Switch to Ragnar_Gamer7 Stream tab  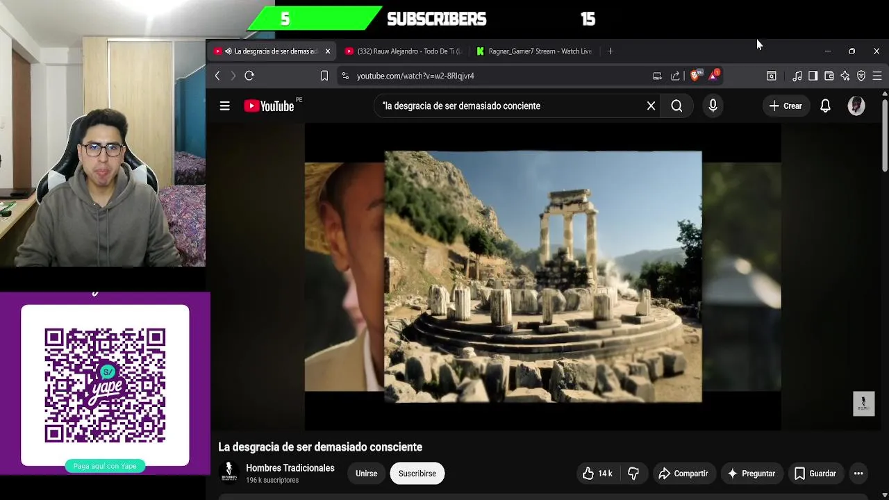533,51
